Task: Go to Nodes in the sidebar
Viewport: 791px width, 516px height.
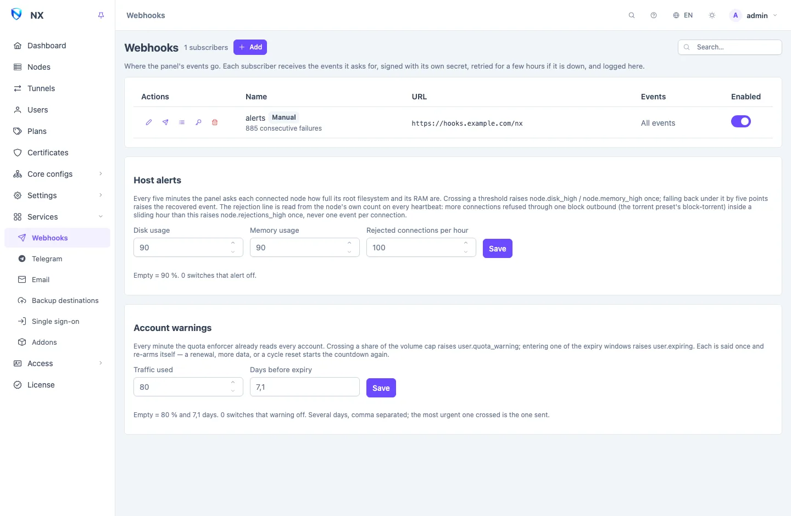Action: pos(57,67)
